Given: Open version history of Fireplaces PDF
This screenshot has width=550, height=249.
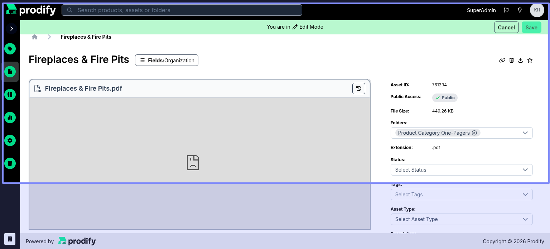Looking at the screenshot, I should click(x=359, y=88).
